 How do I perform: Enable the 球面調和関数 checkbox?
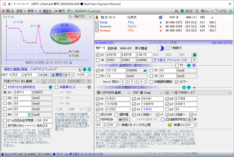(x=152, y=82)
